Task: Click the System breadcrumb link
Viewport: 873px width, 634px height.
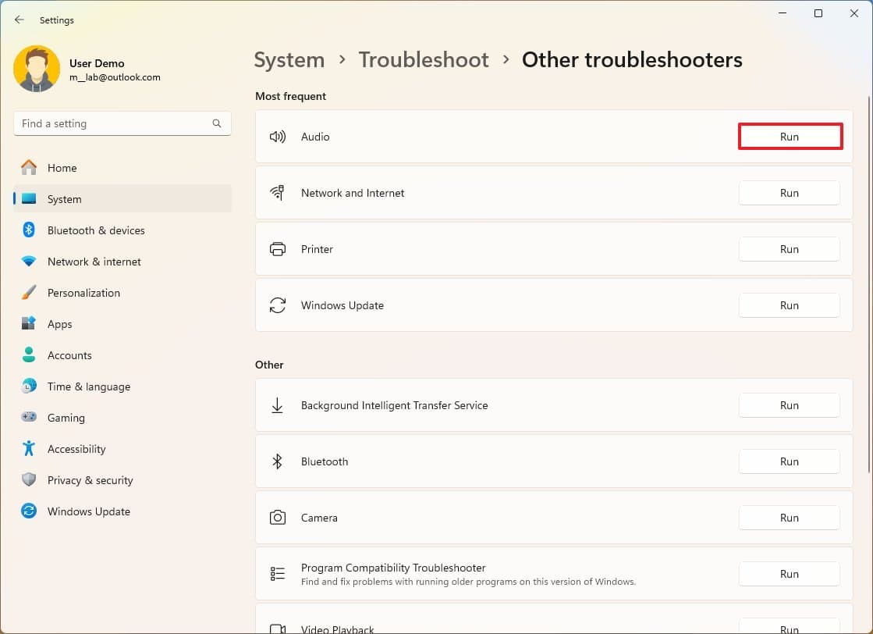Action: (x=289, y=60)
